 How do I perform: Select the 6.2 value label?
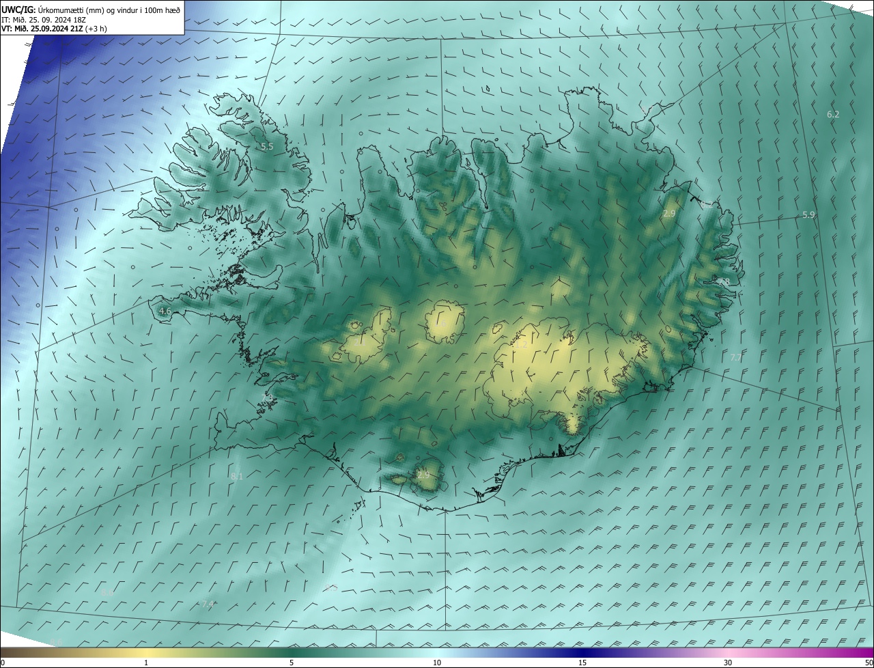833,114
